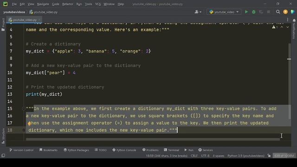Go to next highlighted error arrow
The height and width of the screenshot is (167, 297).
point(288,27)
